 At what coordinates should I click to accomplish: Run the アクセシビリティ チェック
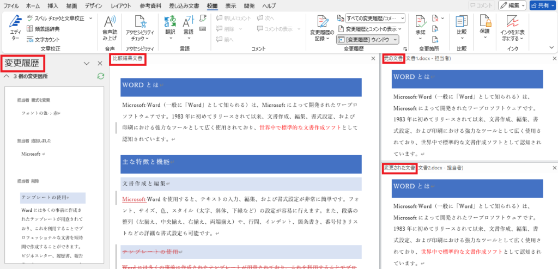(x=139, y=28)
